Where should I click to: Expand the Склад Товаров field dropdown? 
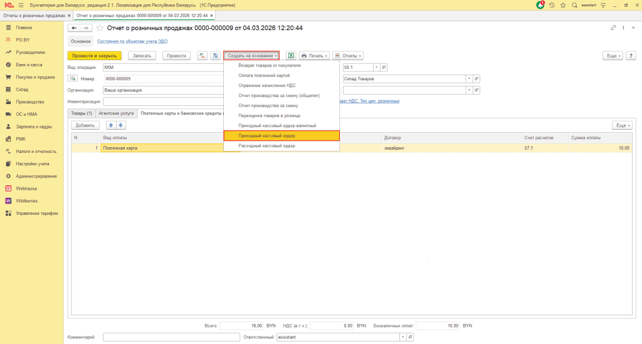pos(468,78)
